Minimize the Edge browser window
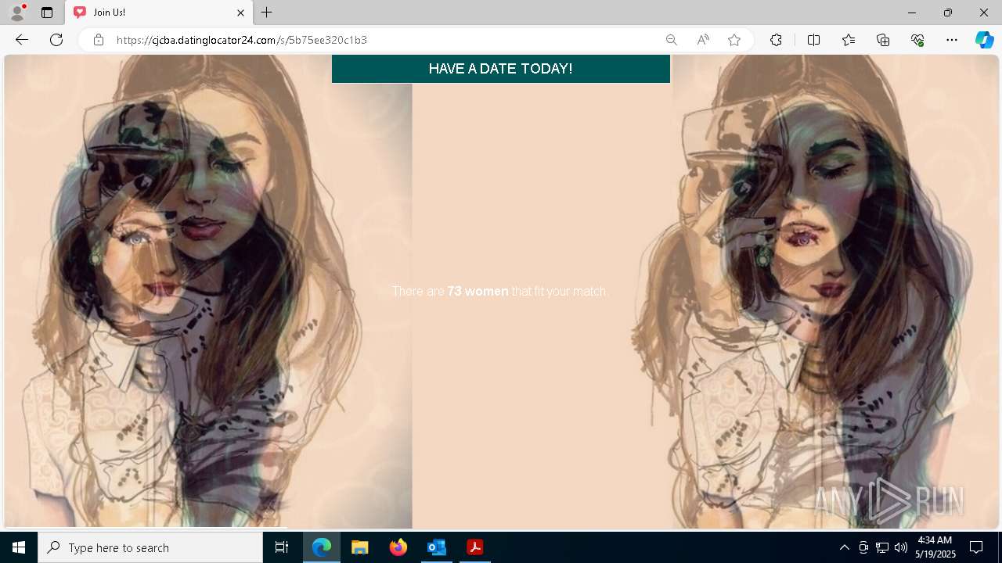Image resolution: width=1002 pixels, height=563 pixels. pos(912,13)
